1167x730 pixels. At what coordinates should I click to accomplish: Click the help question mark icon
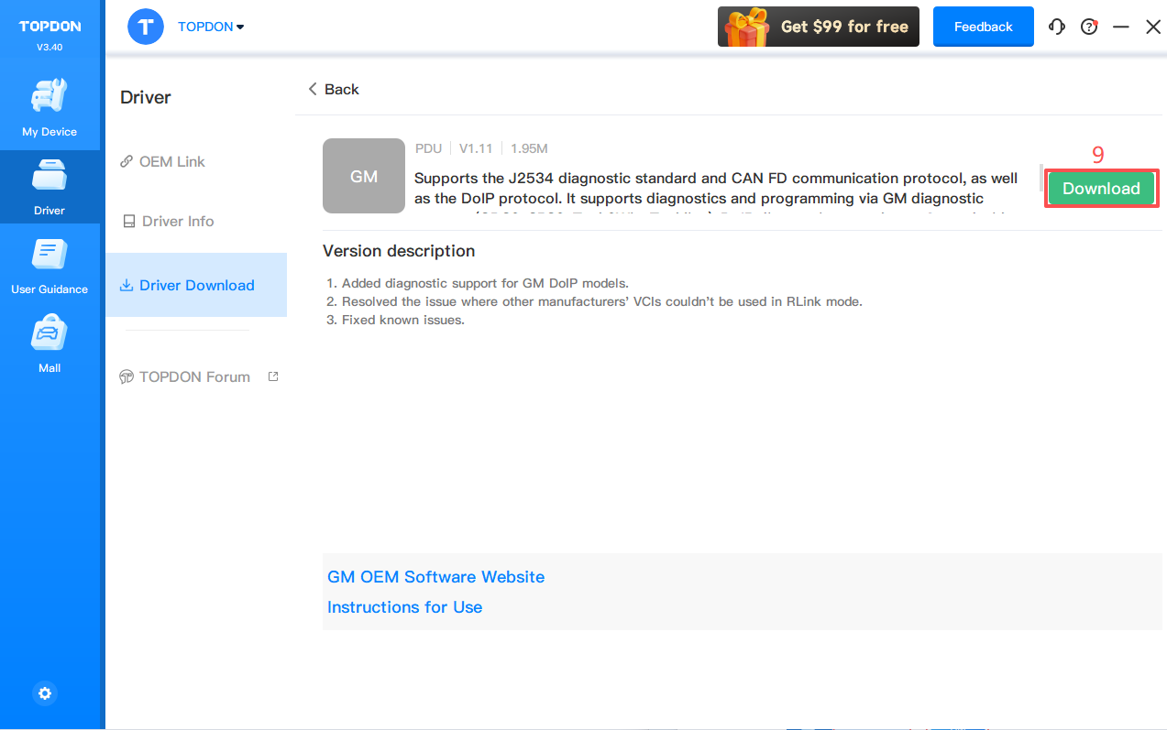pyautogui.click(x=1089, y=27)
